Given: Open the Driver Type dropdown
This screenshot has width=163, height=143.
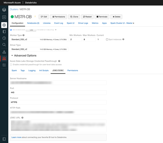Looking at the screenshot, I should click(39, 49).
